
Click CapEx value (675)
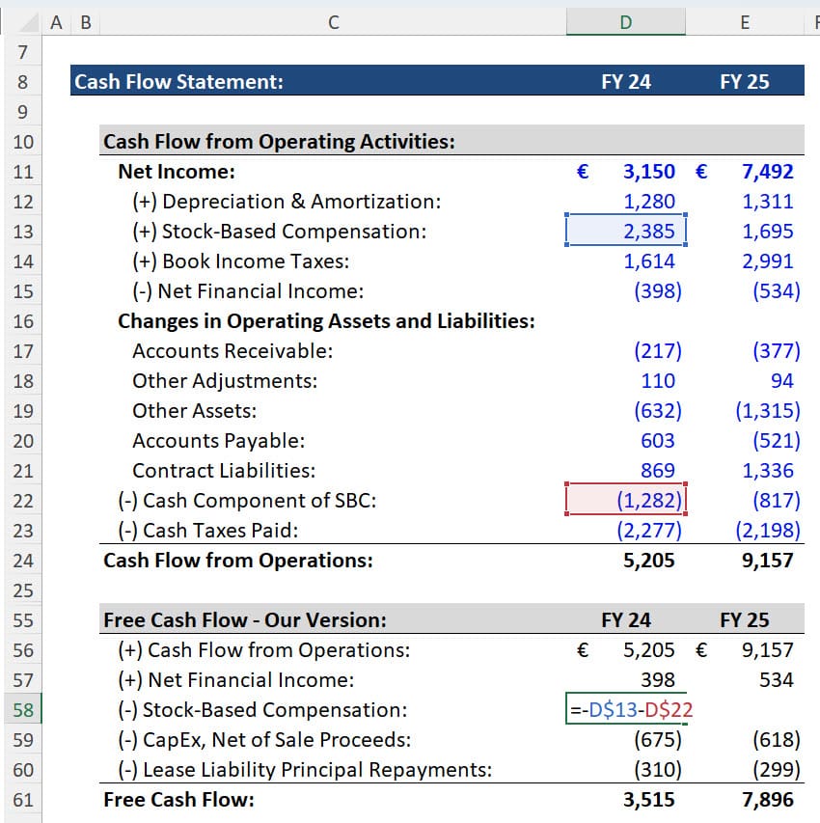click(658, 740)
